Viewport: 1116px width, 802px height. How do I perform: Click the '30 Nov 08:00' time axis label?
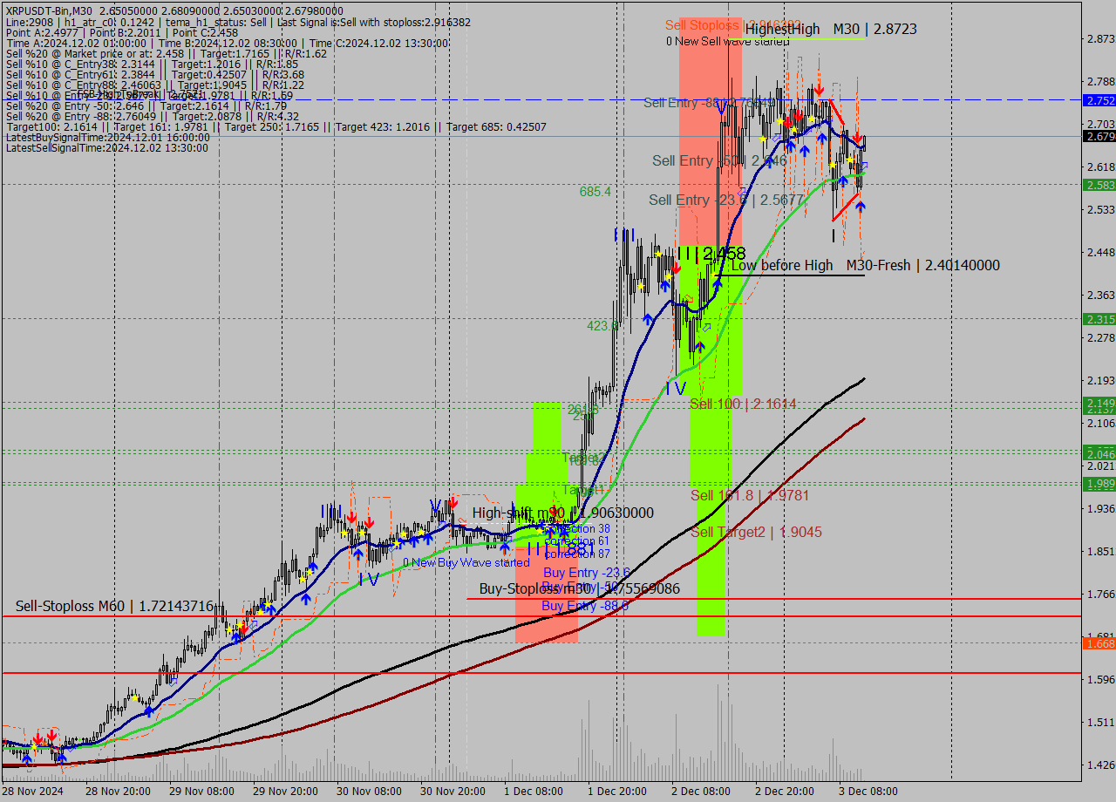[x=368, y=791]
